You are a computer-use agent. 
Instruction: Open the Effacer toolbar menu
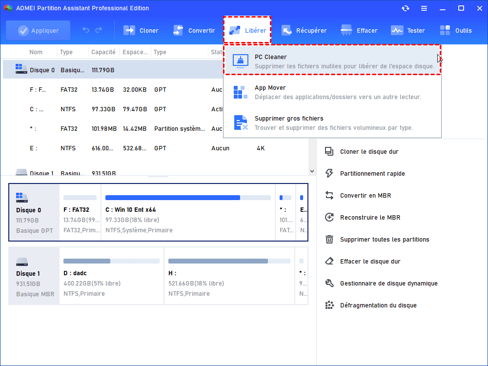point(359,30)
